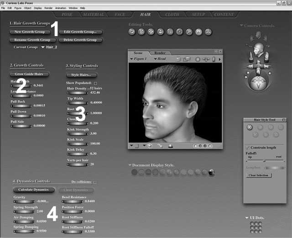Click the first hair style tool icon
Viewport: 292px width, 238px height.
point(250,127)
